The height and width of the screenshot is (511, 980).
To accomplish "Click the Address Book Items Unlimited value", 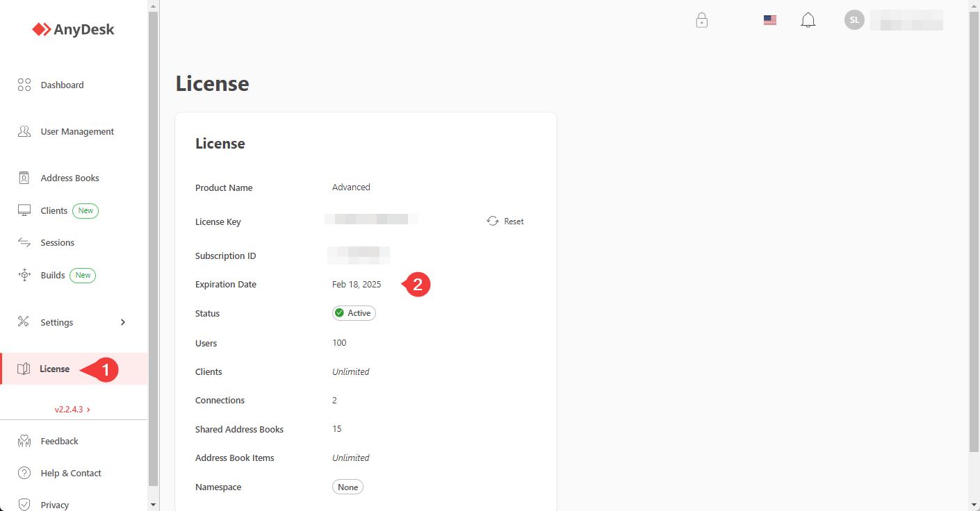I will click(x=350, y=458).
